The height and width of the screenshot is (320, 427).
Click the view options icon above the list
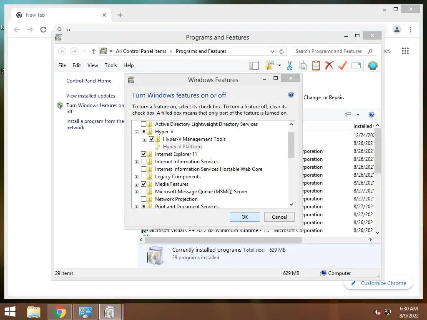click(x=348, y=115)
